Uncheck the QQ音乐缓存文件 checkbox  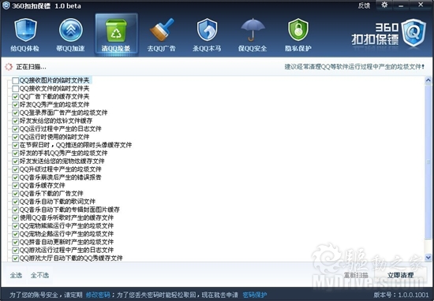click(x=16, y=185)
